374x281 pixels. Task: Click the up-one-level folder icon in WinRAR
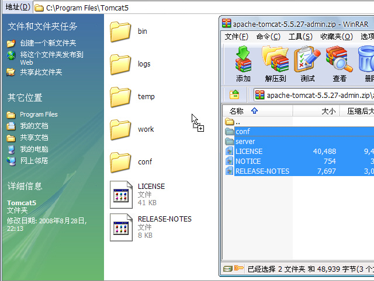[x=234, y=94]
